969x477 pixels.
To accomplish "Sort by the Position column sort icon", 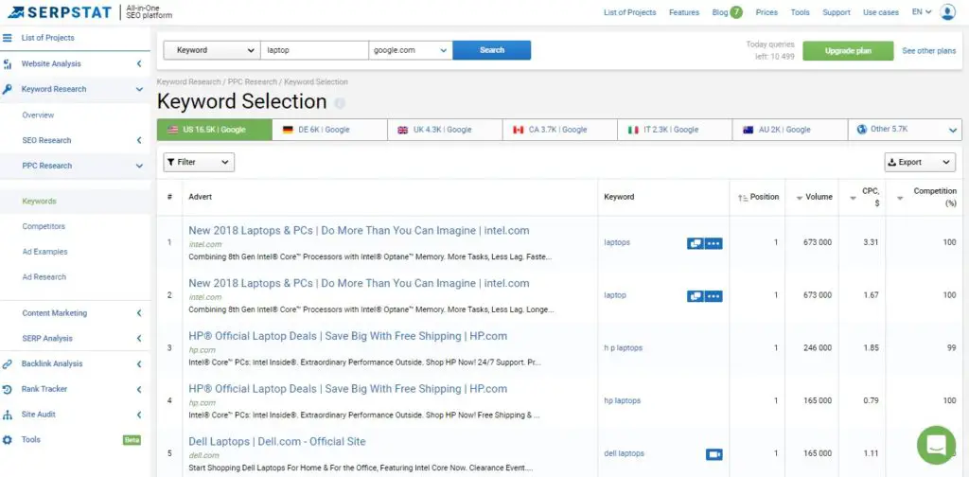I will click(743, 198).
